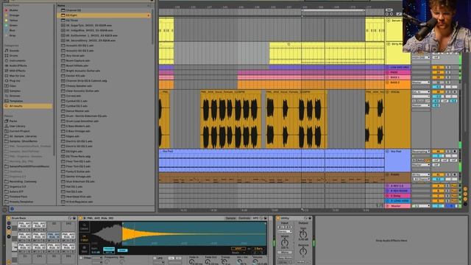Viewport: 471px width, 265px height.
Task: Click the Mono button in Utility
Action: (x=285, y=252)
